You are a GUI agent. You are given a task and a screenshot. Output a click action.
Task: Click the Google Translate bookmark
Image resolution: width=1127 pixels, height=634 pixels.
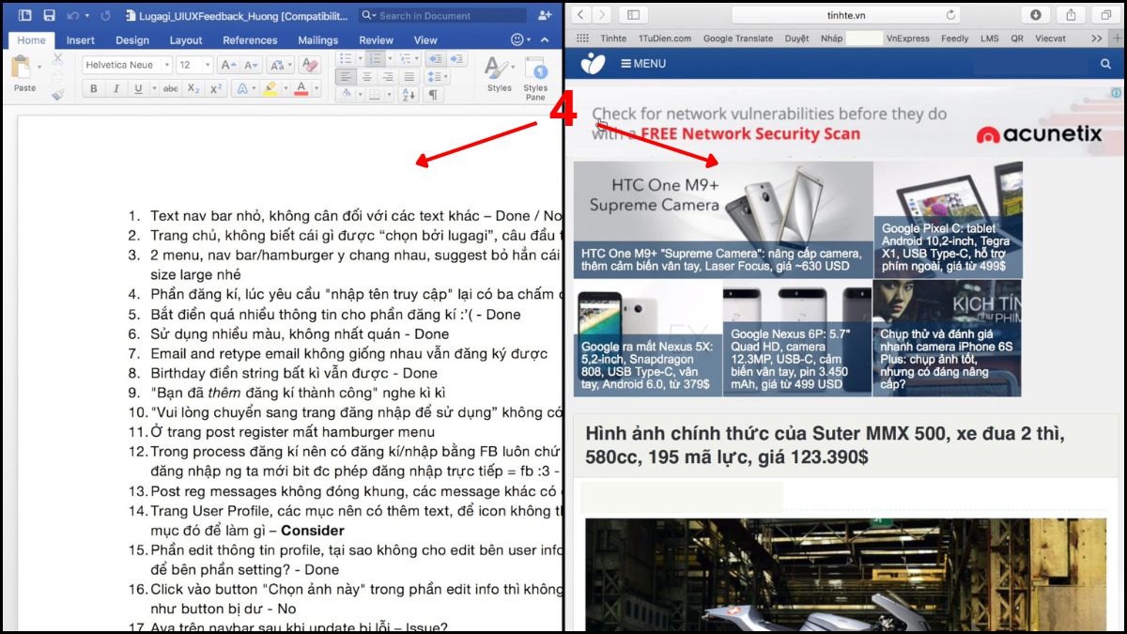(x=737, y=39)
